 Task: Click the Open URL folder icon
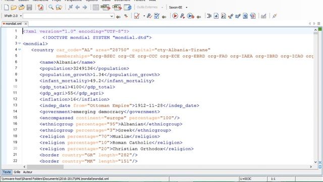click(21, 8)
